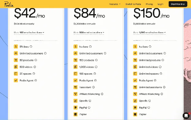191x120 pixels.
Task: Click info icon for $42 plan Podia Agent
Action: (36, 80)
